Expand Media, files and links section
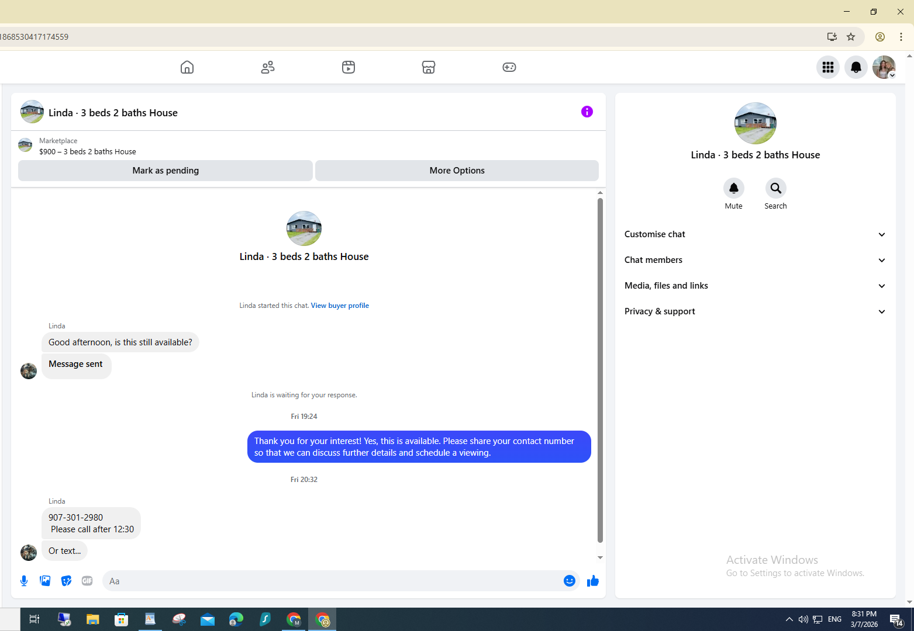Viewport: 914px width, 631px height. [755, 286]
